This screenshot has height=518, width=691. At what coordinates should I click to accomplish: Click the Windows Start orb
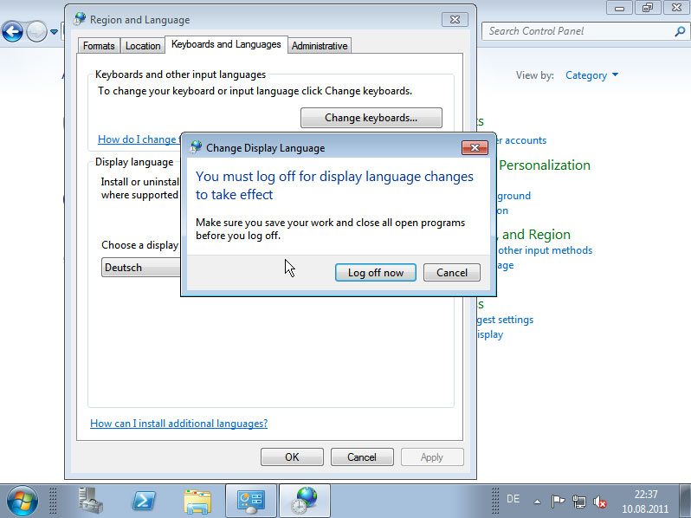pos(23,500)
